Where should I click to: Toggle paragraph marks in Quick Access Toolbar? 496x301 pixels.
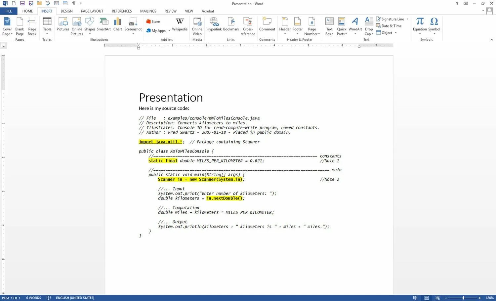point(74,3)
